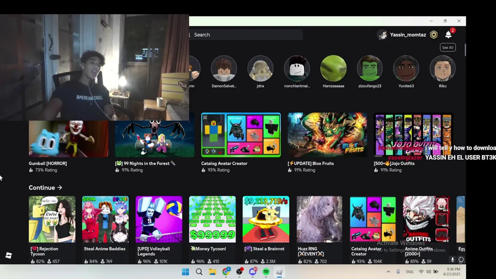496x279 pixels.
Task: Click the microphone icon in the bottom-right overlay
Action: (452, 260)
